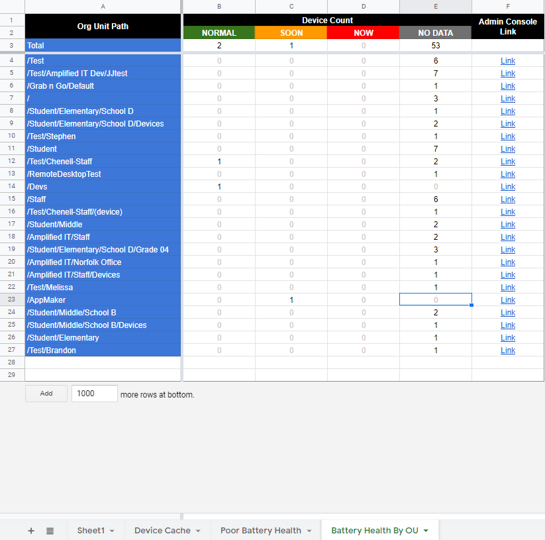Select row 23 header number

click(12, 300)
